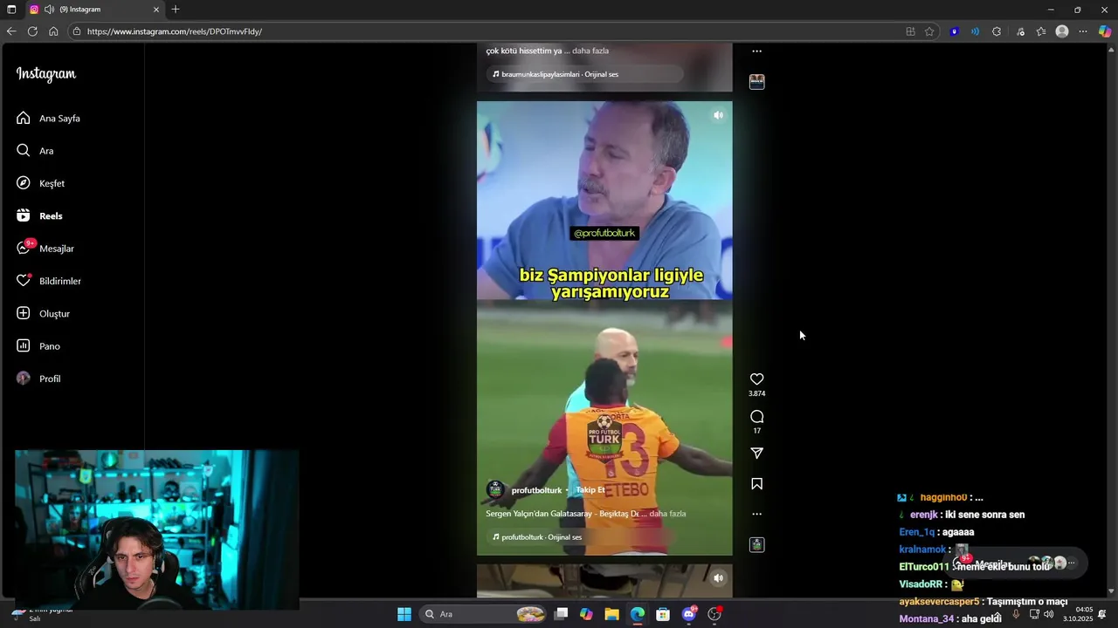Open Copilot in the browser toolbar

(1105, 31)
